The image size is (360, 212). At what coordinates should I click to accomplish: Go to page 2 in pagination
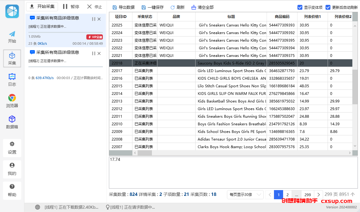coord(287,195)
